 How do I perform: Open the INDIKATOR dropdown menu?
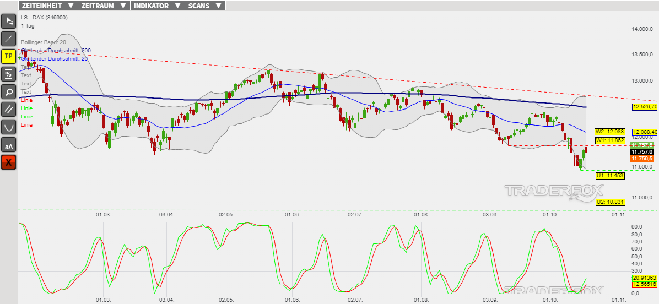[x=158, y=6]
